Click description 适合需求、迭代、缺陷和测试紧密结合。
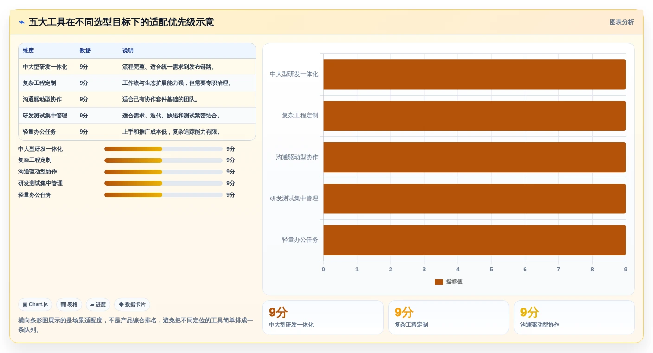 point(173,116)
